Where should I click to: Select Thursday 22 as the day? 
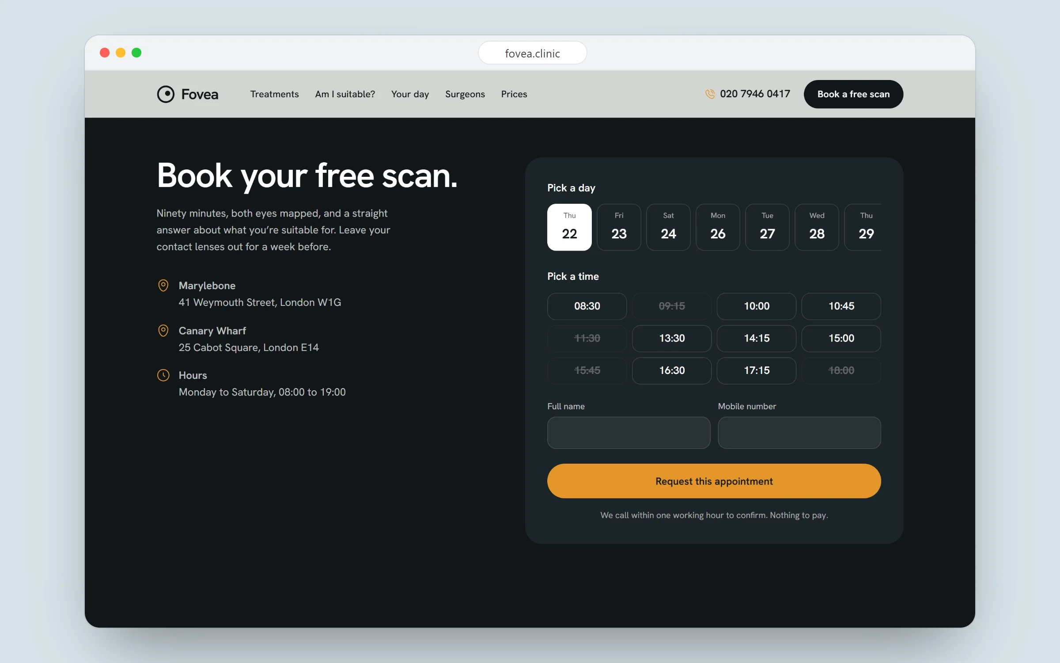click(x=569, y=227)
